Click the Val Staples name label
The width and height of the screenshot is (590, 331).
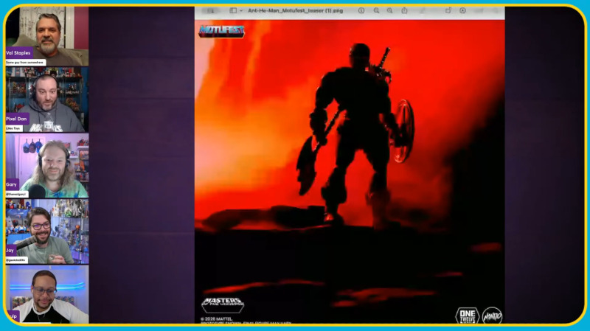pyautogui.click(x=19, y=53)
